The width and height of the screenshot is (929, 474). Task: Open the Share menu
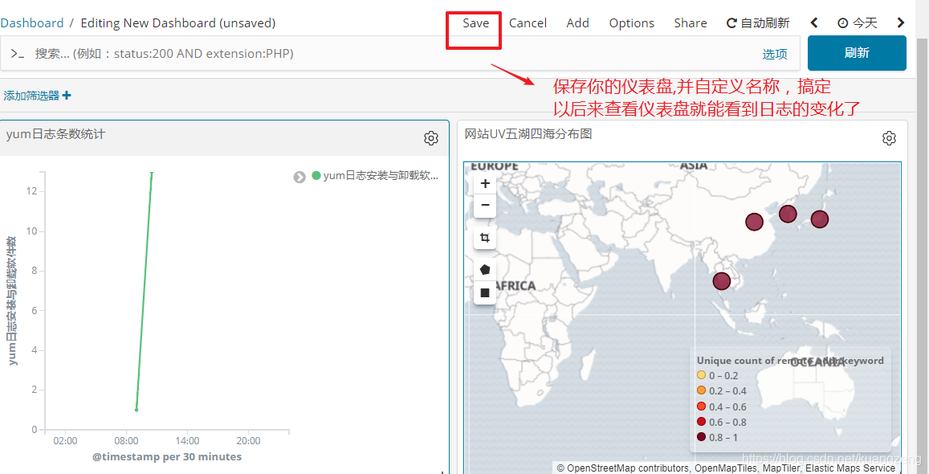pyautogui.click(x=691, y=23)
